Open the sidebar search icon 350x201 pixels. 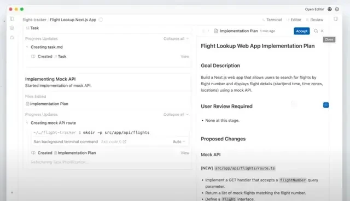click(x=12, y=38)
